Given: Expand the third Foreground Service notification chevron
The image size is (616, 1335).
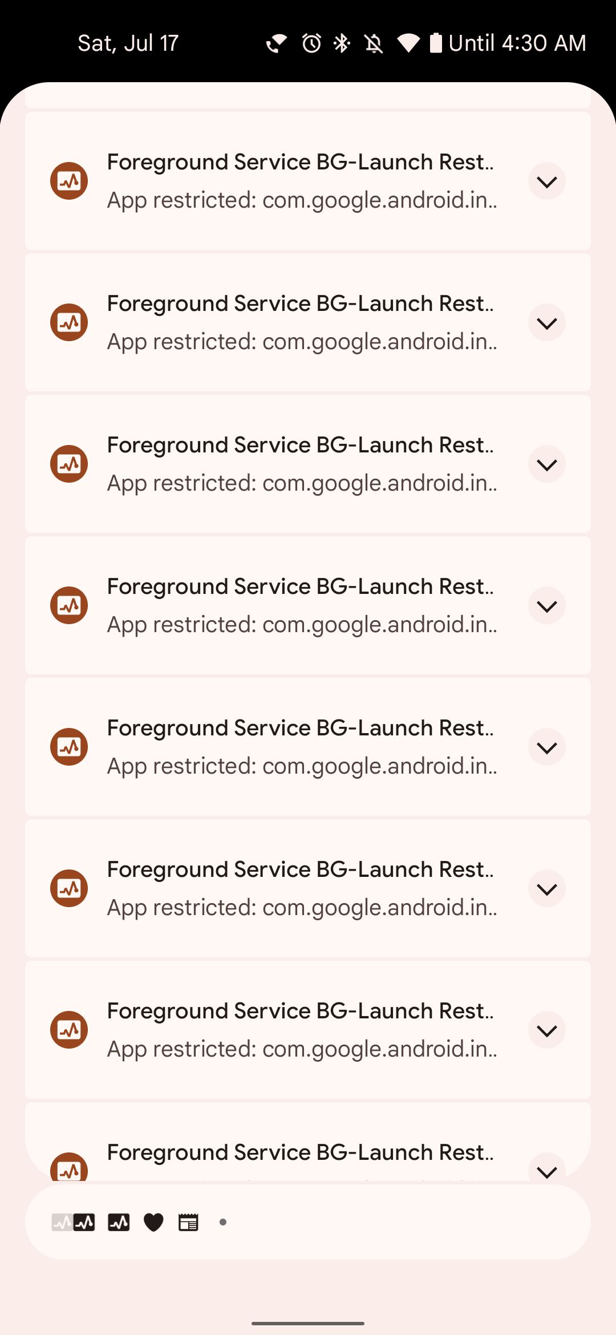Looking at the screenshot, I should tap(546, 464).
